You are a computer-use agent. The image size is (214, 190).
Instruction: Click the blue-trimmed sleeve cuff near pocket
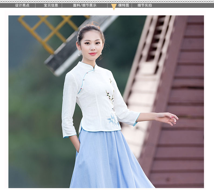point(70,136)
